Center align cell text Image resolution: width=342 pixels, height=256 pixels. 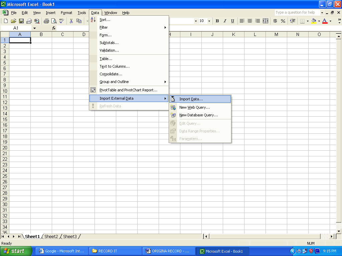click(250, 21)
